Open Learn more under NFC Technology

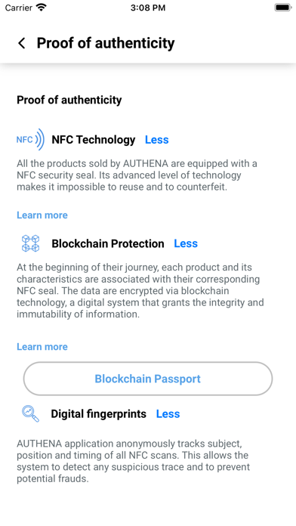click(42, 215)
